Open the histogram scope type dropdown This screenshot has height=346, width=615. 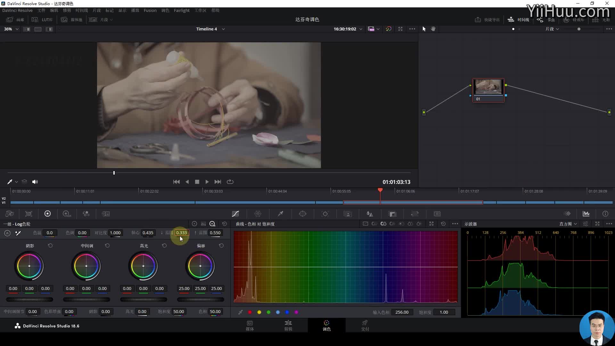(x=568, y=224)
